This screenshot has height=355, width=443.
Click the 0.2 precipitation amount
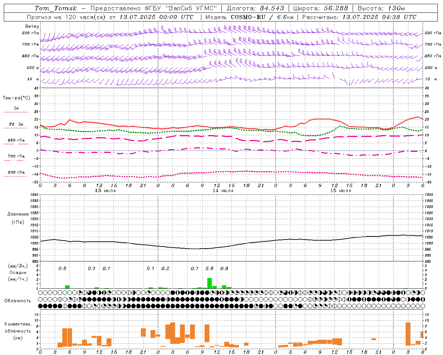pos(165,268)
